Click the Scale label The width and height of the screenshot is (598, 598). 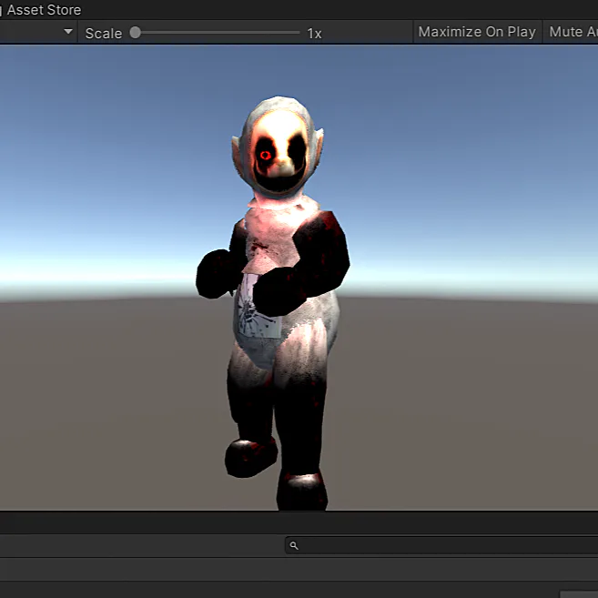coord(104,34)
